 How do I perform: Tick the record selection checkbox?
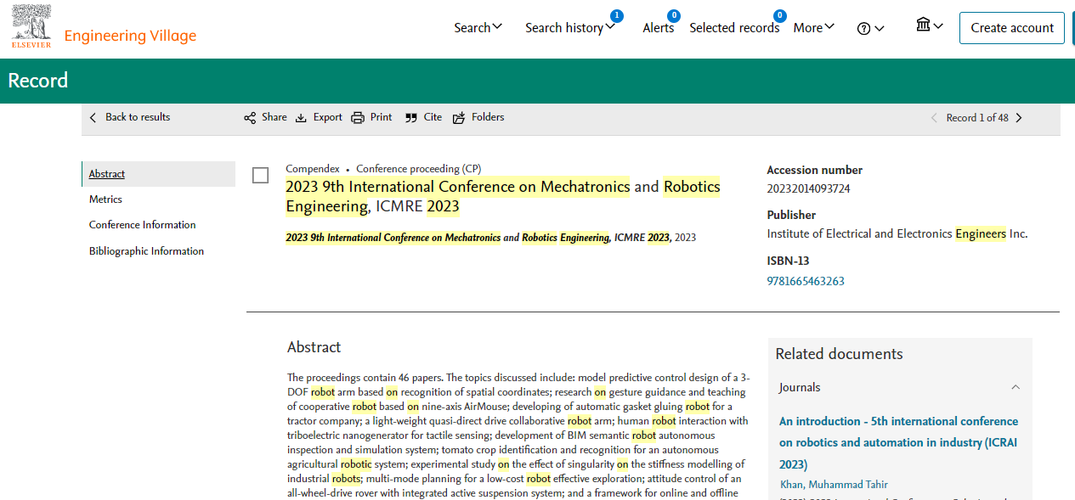[261, 176]
